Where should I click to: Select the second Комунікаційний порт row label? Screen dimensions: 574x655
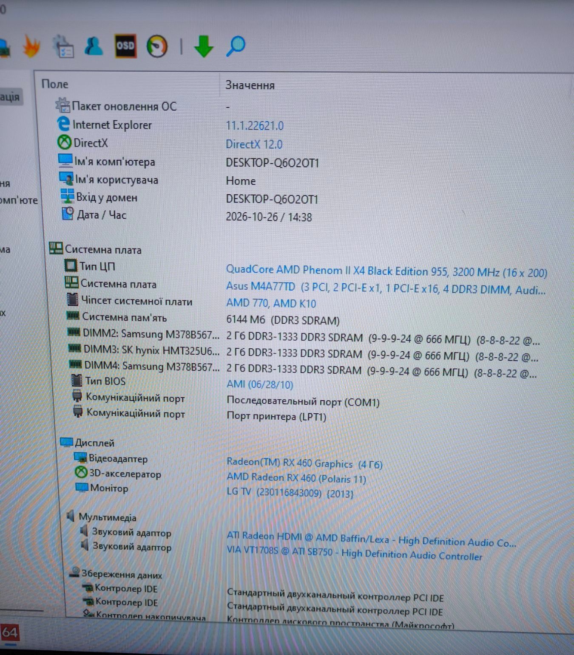(x=136, y=413)
